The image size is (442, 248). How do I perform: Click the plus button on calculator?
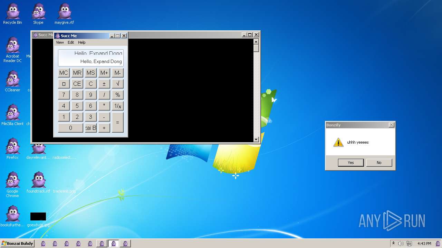click(x=104, y=128)
